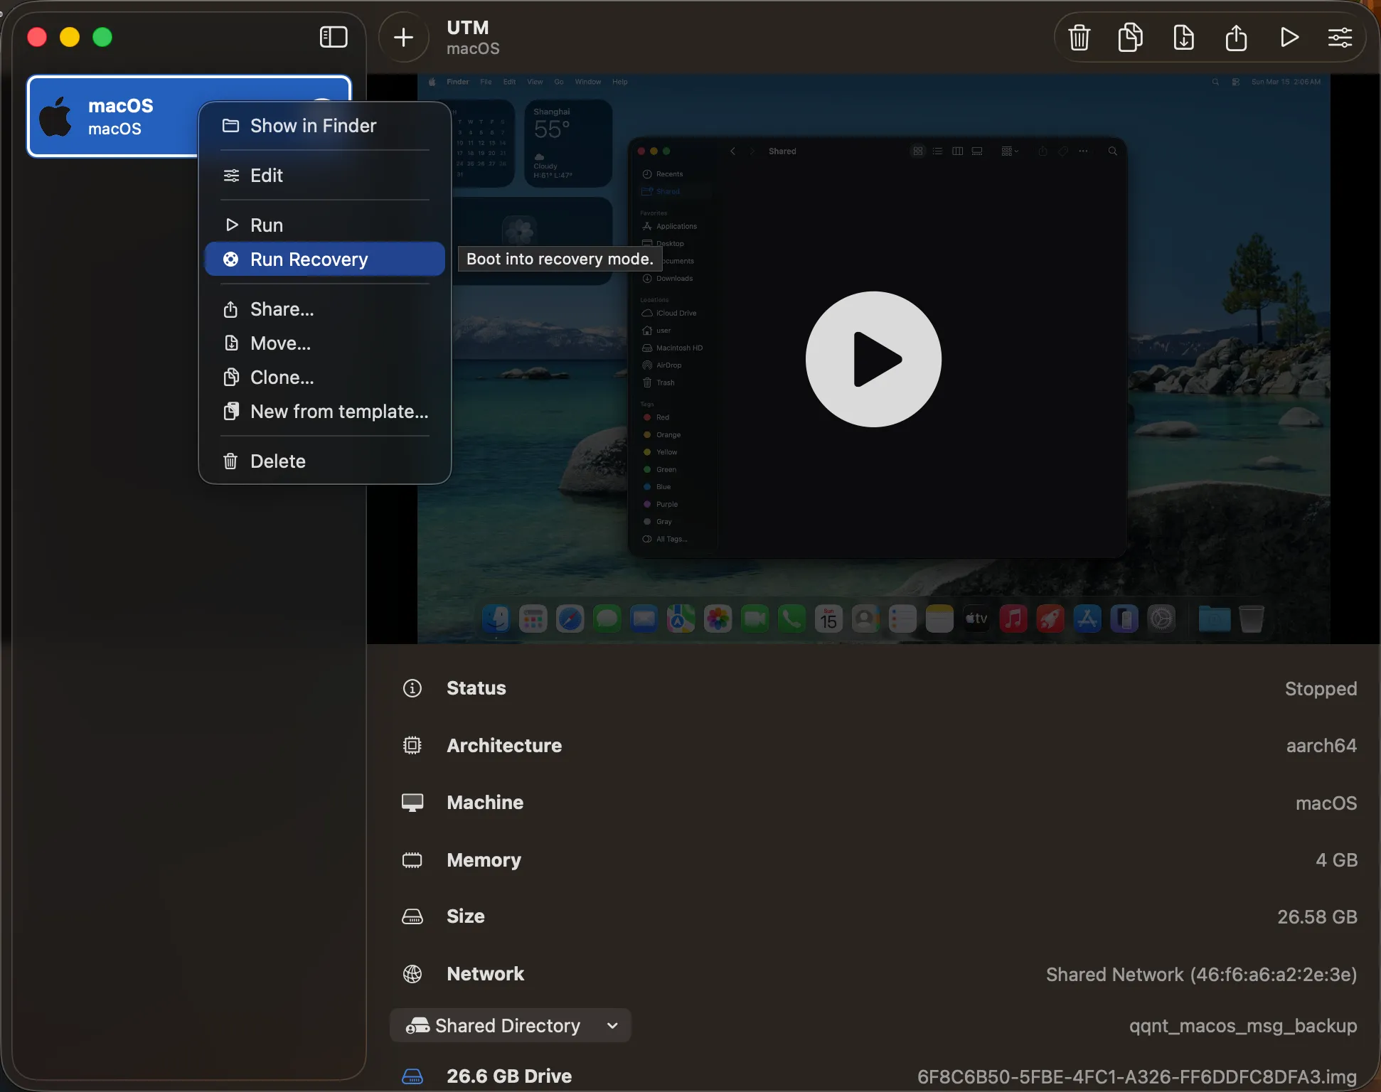
Task: Select New from template... menu entry
Action: (325, 412)
